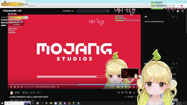Skip to previous video in player
The height and width of the screenshot is (105, 187).
[11, 87]
